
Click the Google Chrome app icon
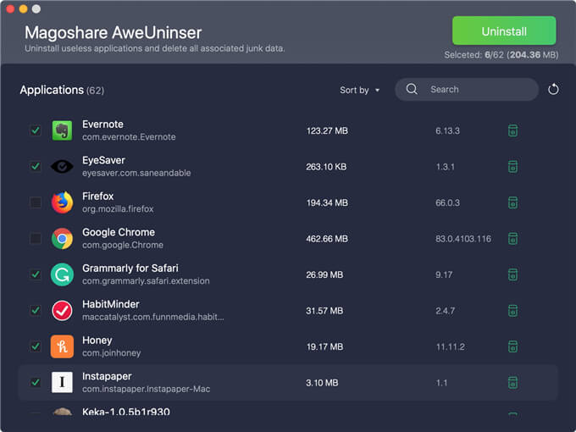[62, 238]
